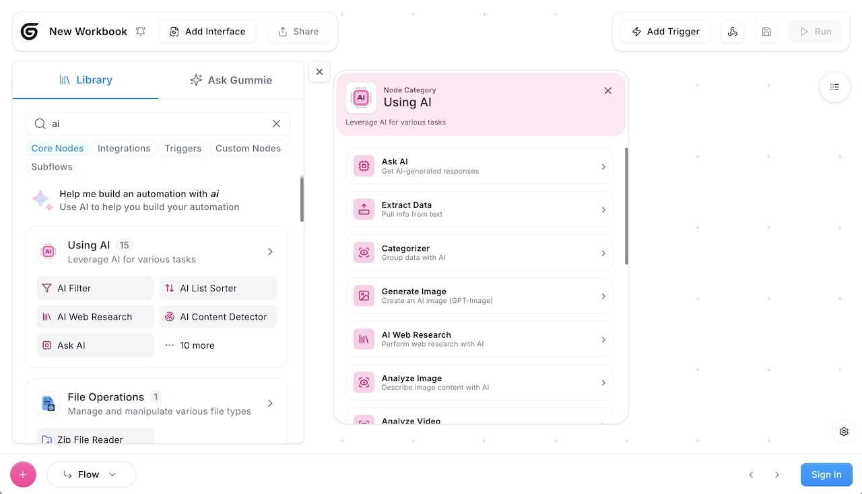Open the Flow dropdown
The image size is (862, 494).
91,474
